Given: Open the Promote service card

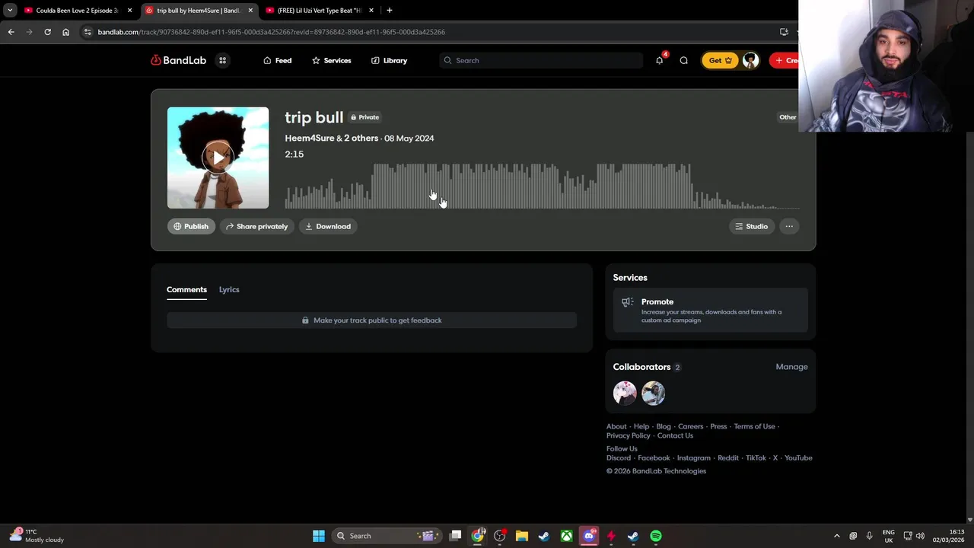Looking at the screenshot, I should [x=710, y=310].
